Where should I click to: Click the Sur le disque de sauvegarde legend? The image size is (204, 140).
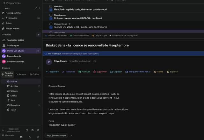click(123, 35)
